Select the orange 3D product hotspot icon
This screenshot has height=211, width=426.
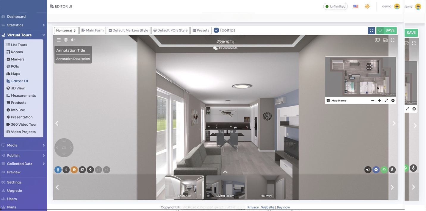tap(74, 170)
